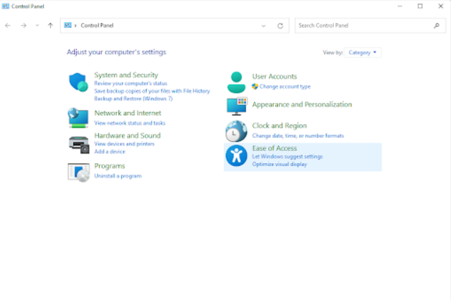The width and height of the screenshot is (451, 300).
Task: Open the Clock and Region globe-clock icon
Action: pos(236,131)
